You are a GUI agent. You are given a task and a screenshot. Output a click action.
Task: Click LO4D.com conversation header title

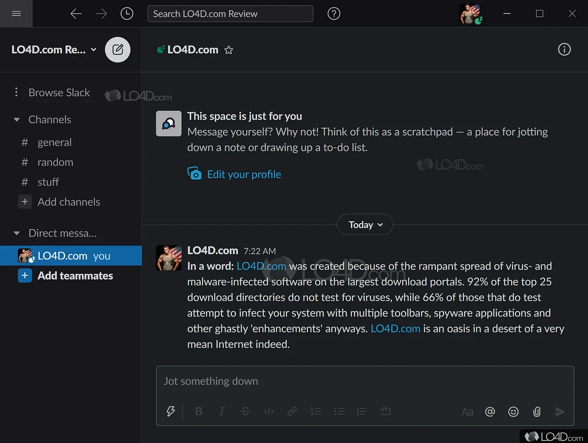[193, 50]
